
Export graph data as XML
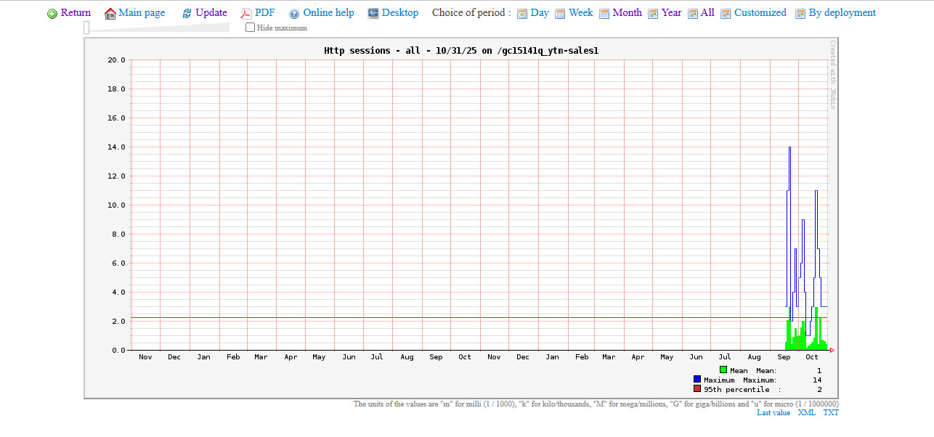[x=806, y=413]
